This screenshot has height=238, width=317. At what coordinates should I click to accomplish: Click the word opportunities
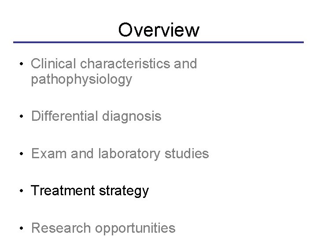[134, 228]
